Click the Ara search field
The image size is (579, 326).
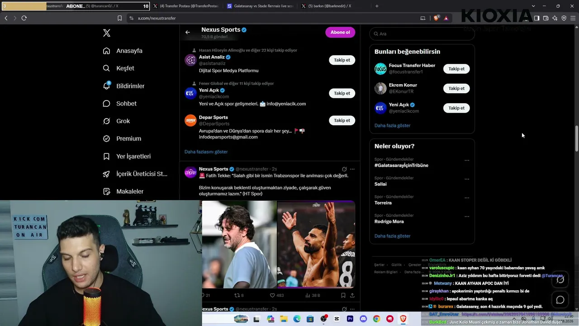coord(422,34)
